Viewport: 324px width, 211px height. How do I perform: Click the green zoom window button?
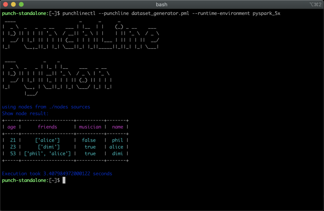pyautogui.click(x=21, y=4)
